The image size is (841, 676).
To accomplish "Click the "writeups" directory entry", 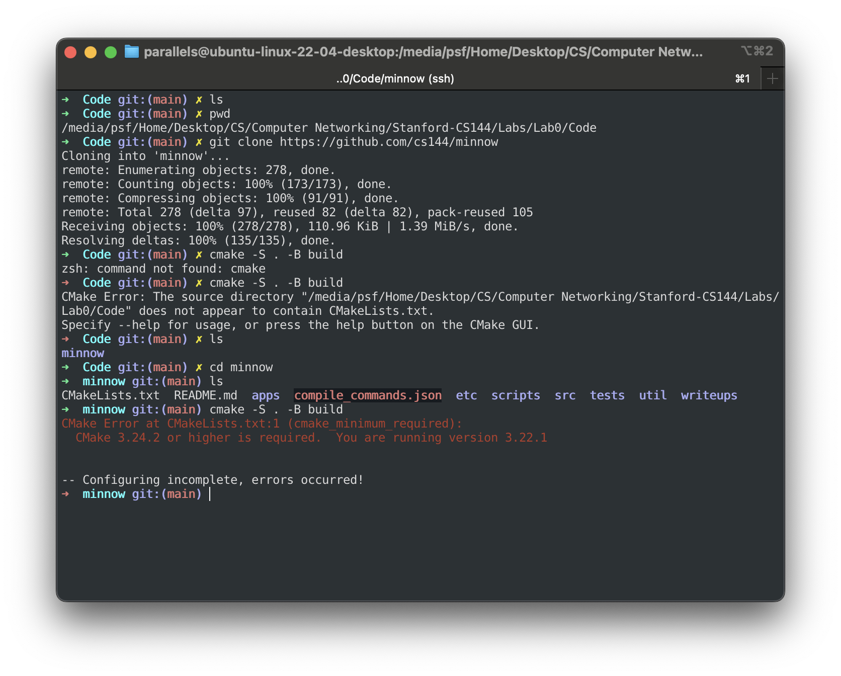I will click(x=709, y=395).
